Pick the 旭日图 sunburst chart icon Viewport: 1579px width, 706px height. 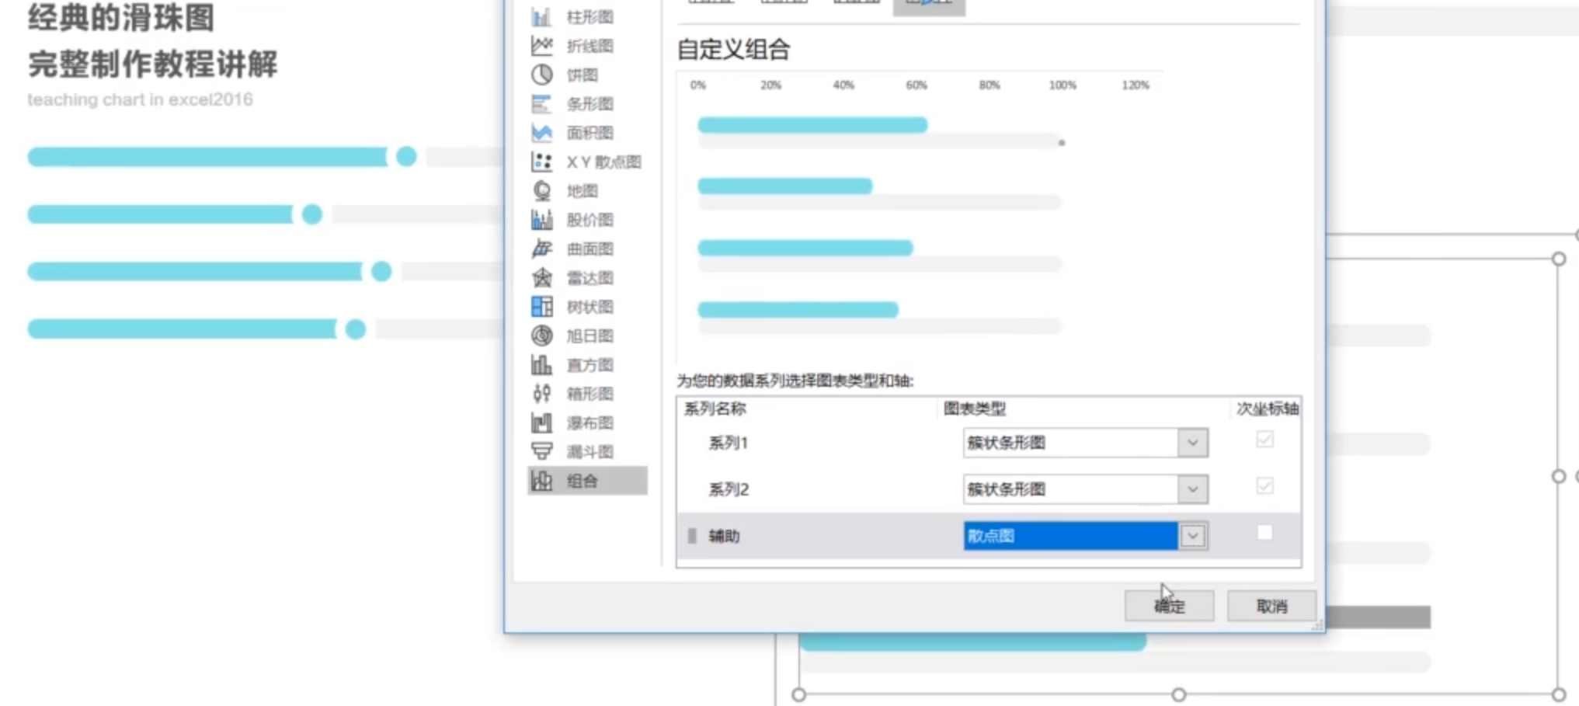(541, 336)
